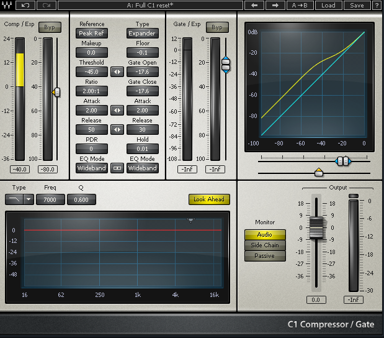
Task: Select the Gate Close value -17.6
Action: click(x=143, y=91)
